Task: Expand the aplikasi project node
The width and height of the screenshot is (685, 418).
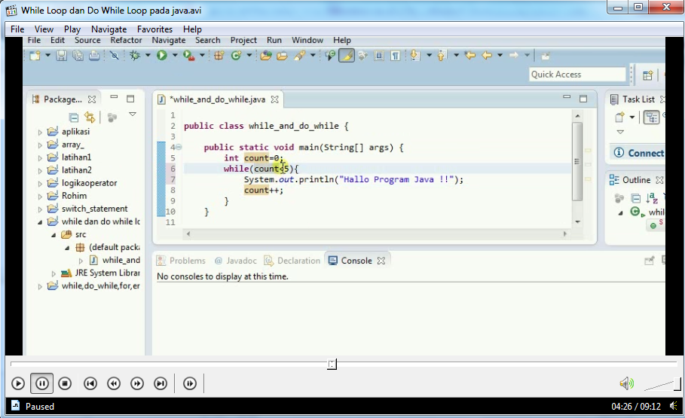Action: (40, 132)
